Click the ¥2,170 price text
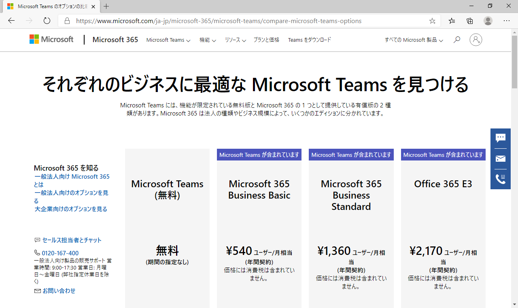This screenshot has height=308, width=518. [x=426, y=251]
